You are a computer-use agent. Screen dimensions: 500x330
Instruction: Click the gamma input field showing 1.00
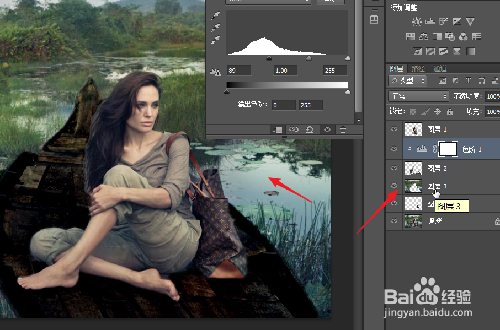pos(285,71)
